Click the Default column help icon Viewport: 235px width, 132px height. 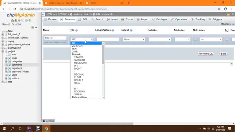[131, 30]
